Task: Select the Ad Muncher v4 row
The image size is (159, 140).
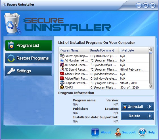Action: click(104, 60)
